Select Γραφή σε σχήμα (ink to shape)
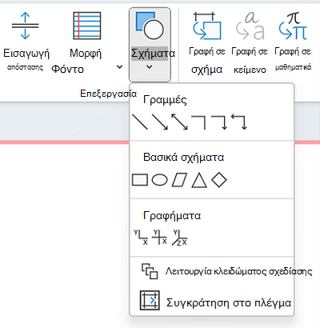 [x=207, y=42]
